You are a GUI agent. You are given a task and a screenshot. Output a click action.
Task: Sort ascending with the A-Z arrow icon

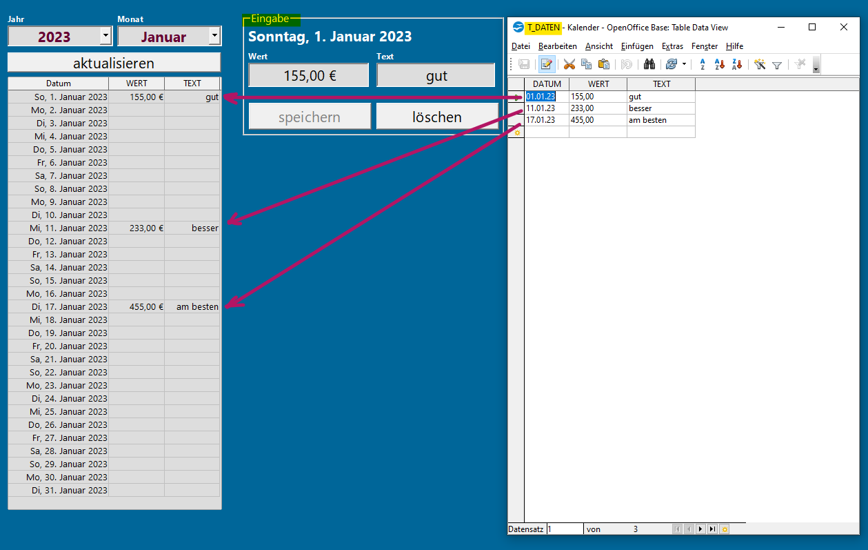tap(719, 65)
